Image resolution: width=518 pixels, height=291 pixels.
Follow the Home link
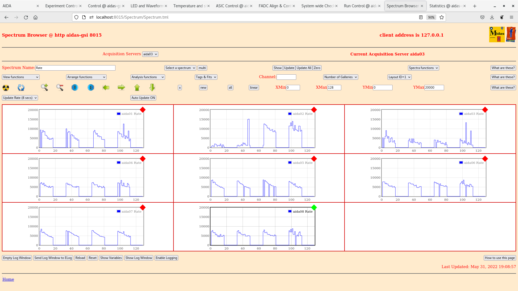(8, 279)
